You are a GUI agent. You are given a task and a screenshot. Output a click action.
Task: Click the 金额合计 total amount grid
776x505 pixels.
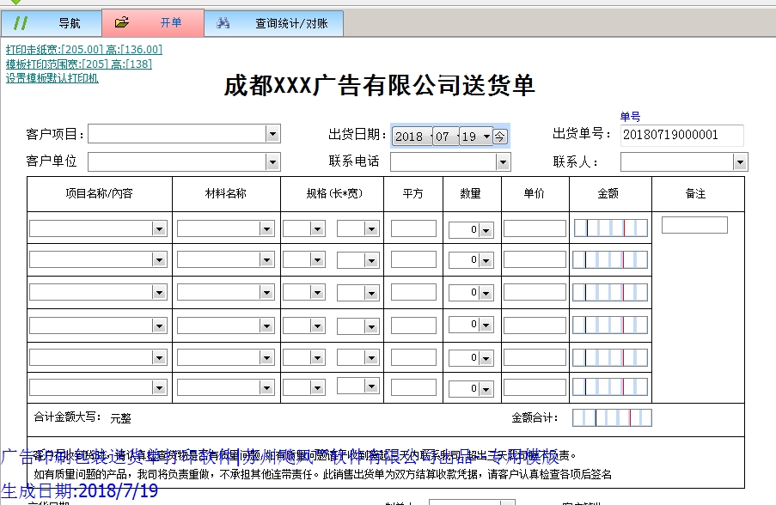(612, 418)
